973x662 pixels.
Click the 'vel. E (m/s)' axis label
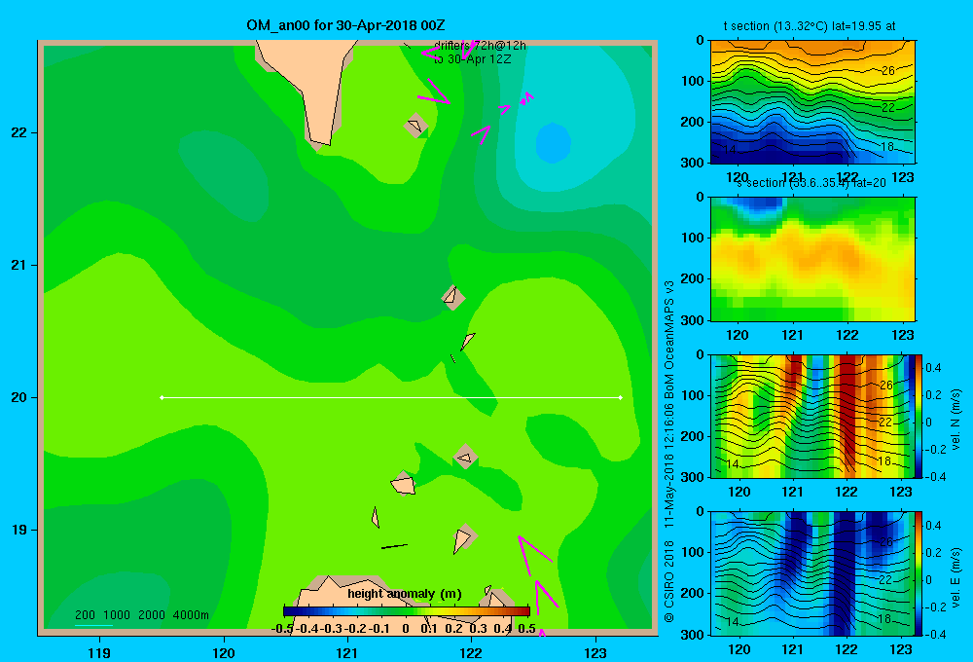pyautogui.click(x=956, y=576)
